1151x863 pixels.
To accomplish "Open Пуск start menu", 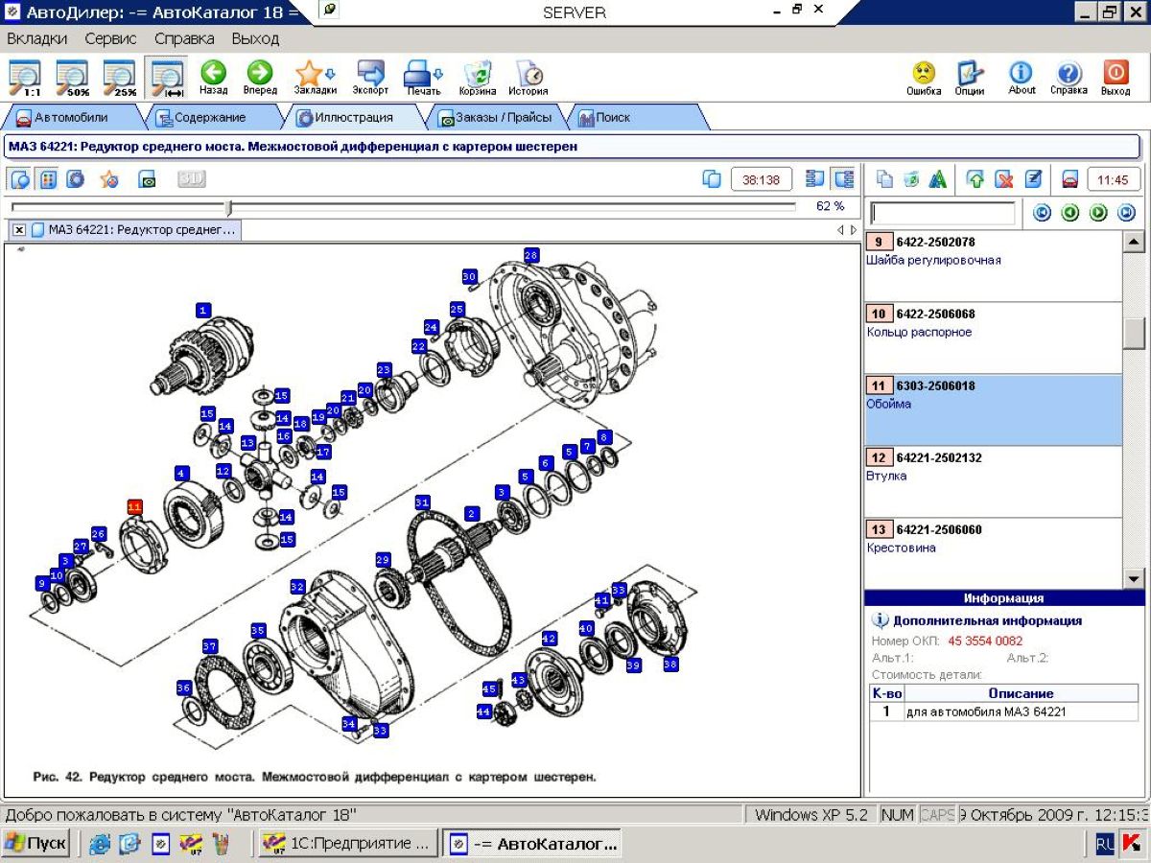I will (37, 843).
